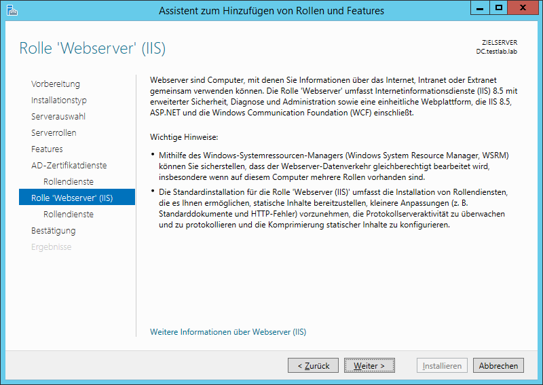Open the Installationstyp step
This screenshot has height=385, width=543.
[x=59, y=100]
